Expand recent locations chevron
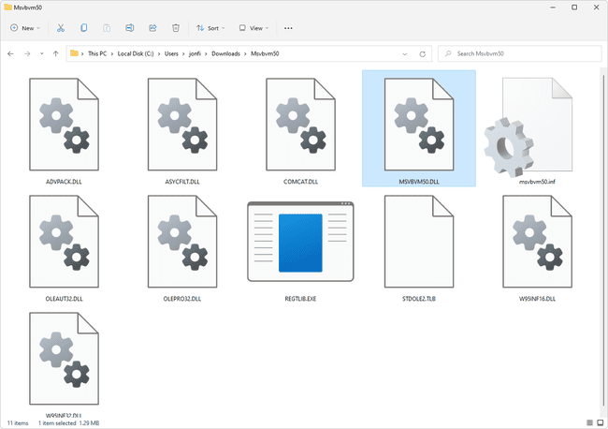This screenshot has width=608, height=429. click(42, 54)
